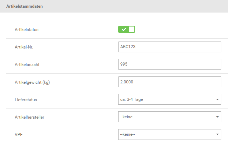Click the Artikelanzahl label text

(x=27, y=65)
